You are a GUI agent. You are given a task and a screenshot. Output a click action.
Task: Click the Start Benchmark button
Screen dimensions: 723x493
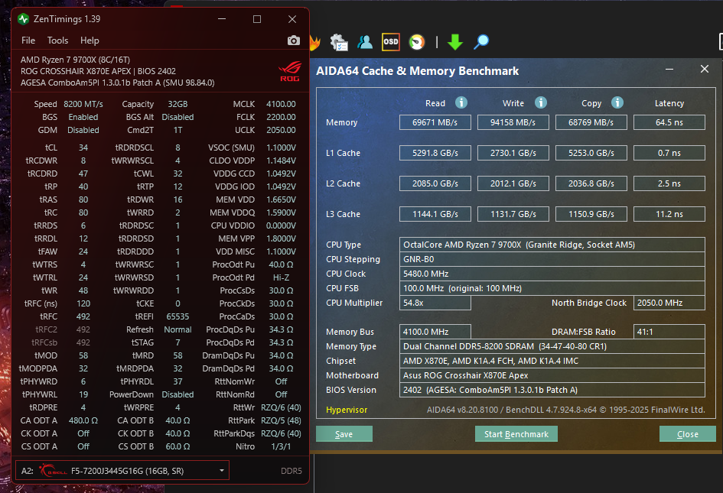[x=516, y=434]
